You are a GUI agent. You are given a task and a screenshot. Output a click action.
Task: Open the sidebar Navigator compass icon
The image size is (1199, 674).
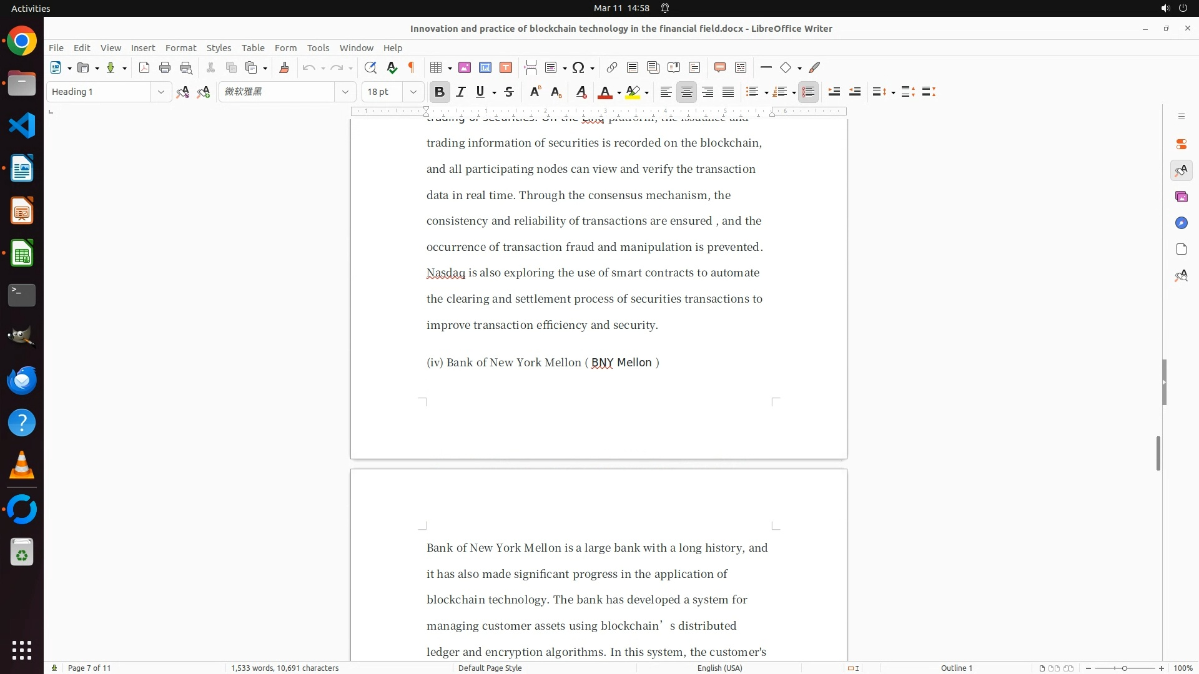pos(1181,223)
